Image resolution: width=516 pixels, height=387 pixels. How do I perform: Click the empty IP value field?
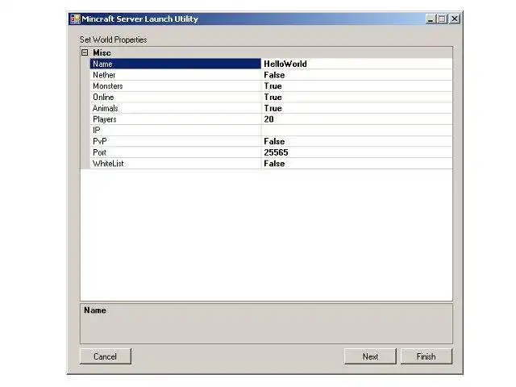(356, 131)
